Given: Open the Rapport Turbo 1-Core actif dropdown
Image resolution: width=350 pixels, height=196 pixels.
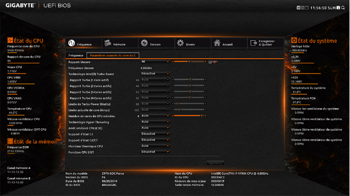Looking at the screenshot, I should [x=155, y=80].
